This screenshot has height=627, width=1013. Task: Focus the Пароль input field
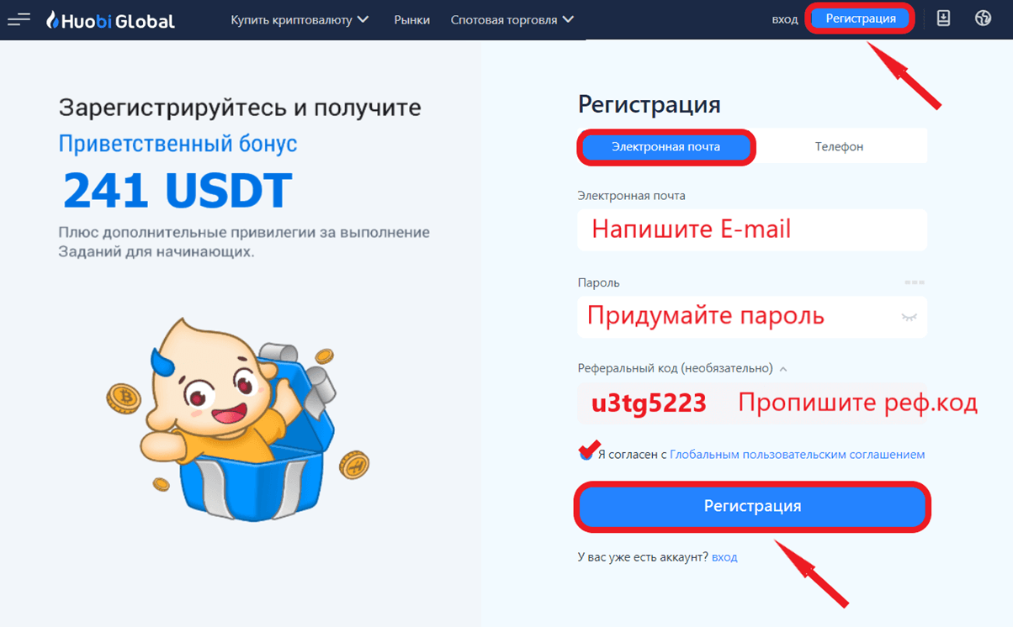(x=752, y=317)
